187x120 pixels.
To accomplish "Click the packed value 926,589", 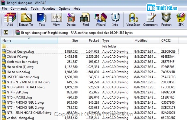I will 94,87.
